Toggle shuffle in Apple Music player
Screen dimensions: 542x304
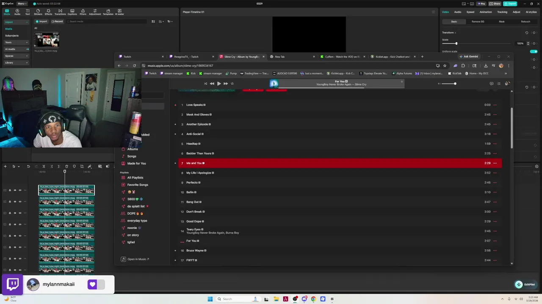pos(206,84)
